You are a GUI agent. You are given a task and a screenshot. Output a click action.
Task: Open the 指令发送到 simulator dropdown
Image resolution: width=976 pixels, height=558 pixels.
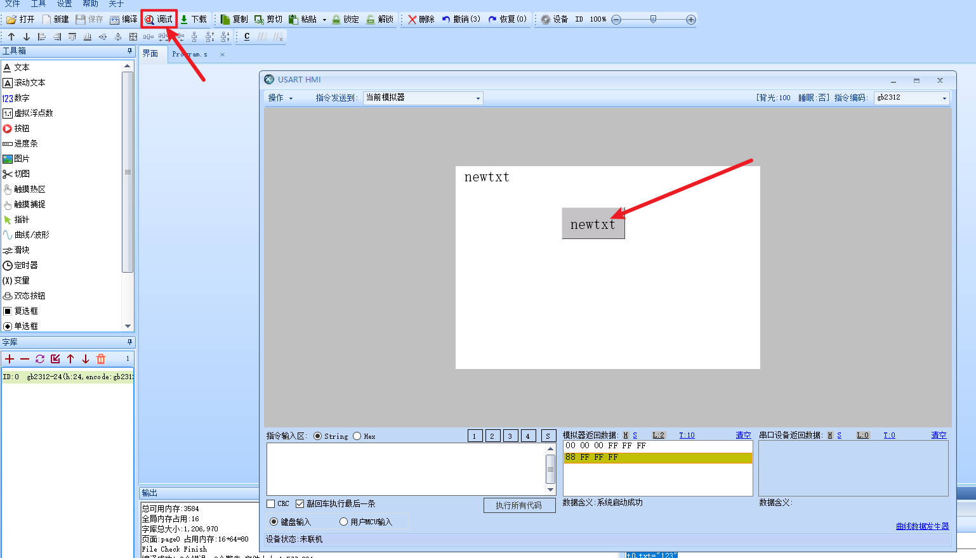pyautogui.click(x=423, y=98)
